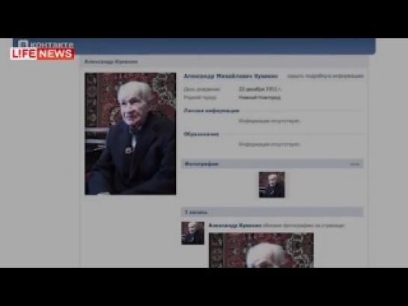Click the 'обновил фотографию' post text
Image resolution: width=408 pixels, height=306 pixels.
coord(303,225)
